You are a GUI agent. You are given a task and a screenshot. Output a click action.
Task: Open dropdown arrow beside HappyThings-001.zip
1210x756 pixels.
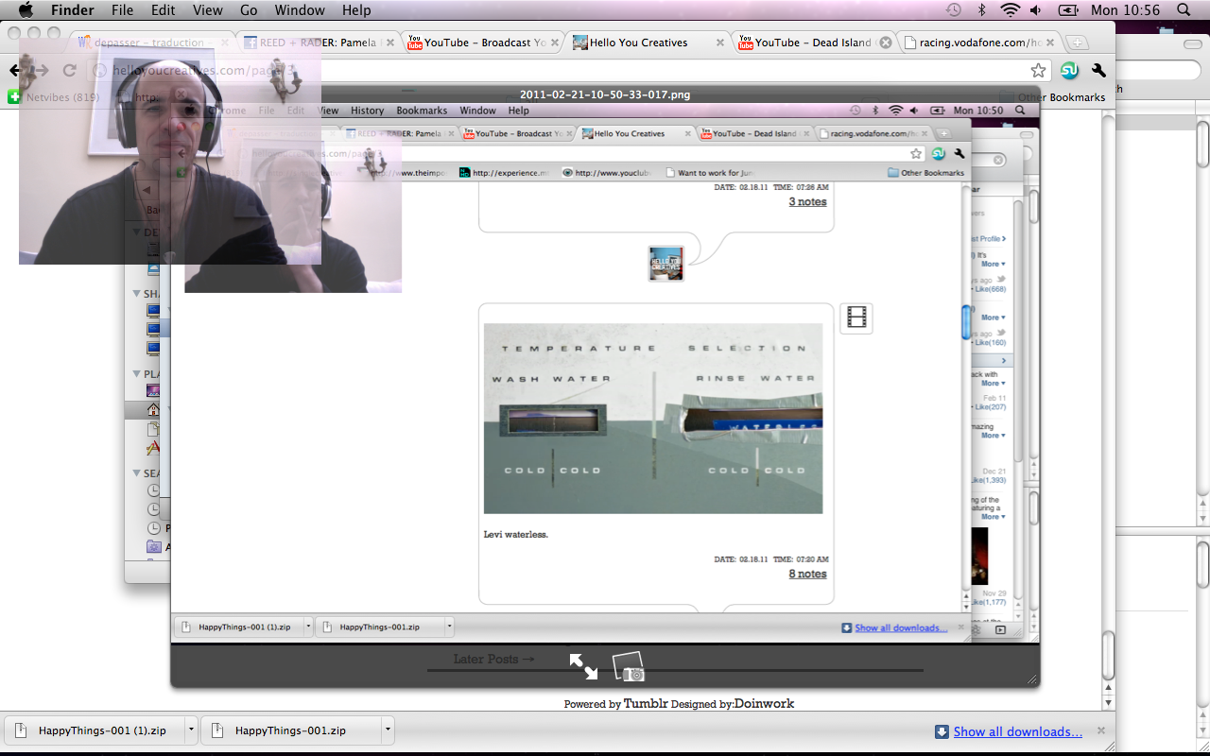tap(387, 730)
